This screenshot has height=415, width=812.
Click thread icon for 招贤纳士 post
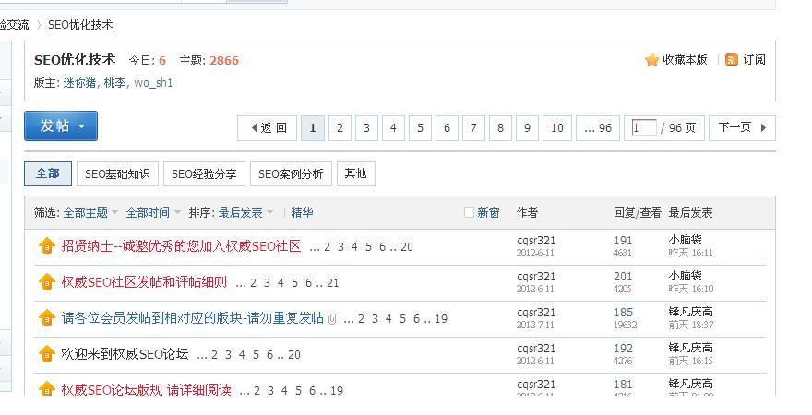tap(47, 246)
